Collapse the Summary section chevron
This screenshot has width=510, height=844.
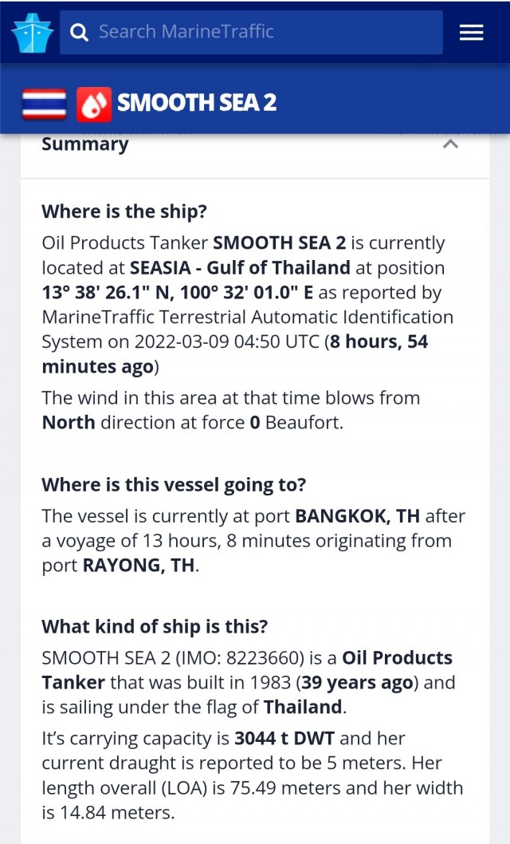pyautogui.click(x=450, y=144)
